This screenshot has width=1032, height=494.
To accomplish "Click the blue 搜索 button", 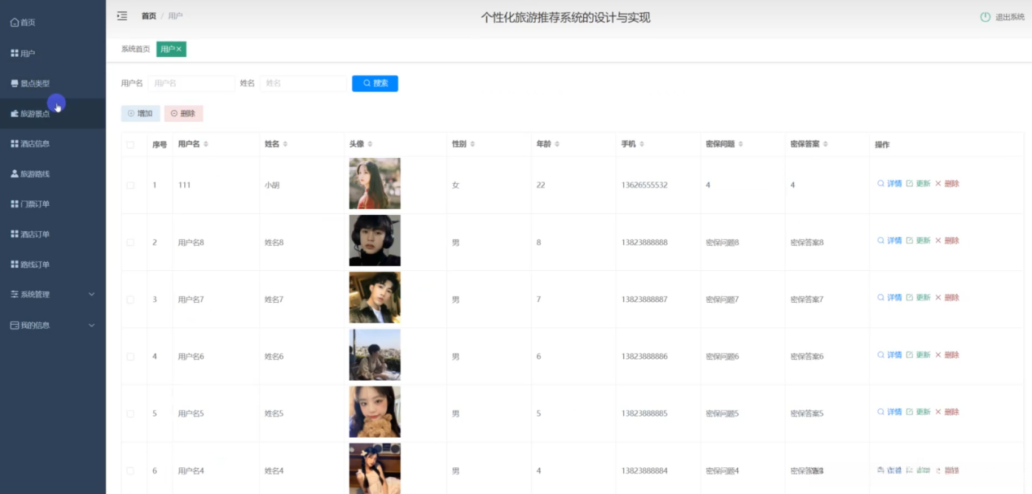I will (375, 83).
